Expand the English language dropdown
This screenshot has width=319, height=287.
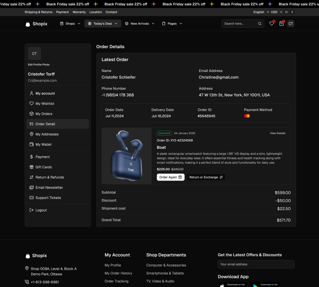(x=261, y=12)
